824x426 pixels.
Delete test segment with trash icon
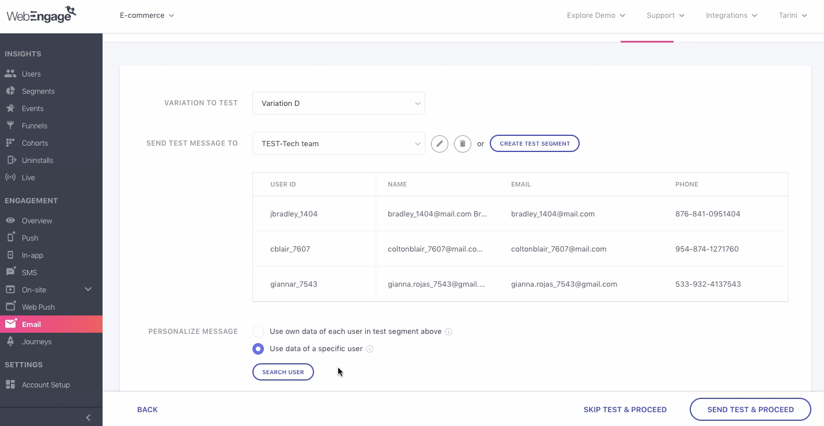(463, 144)
